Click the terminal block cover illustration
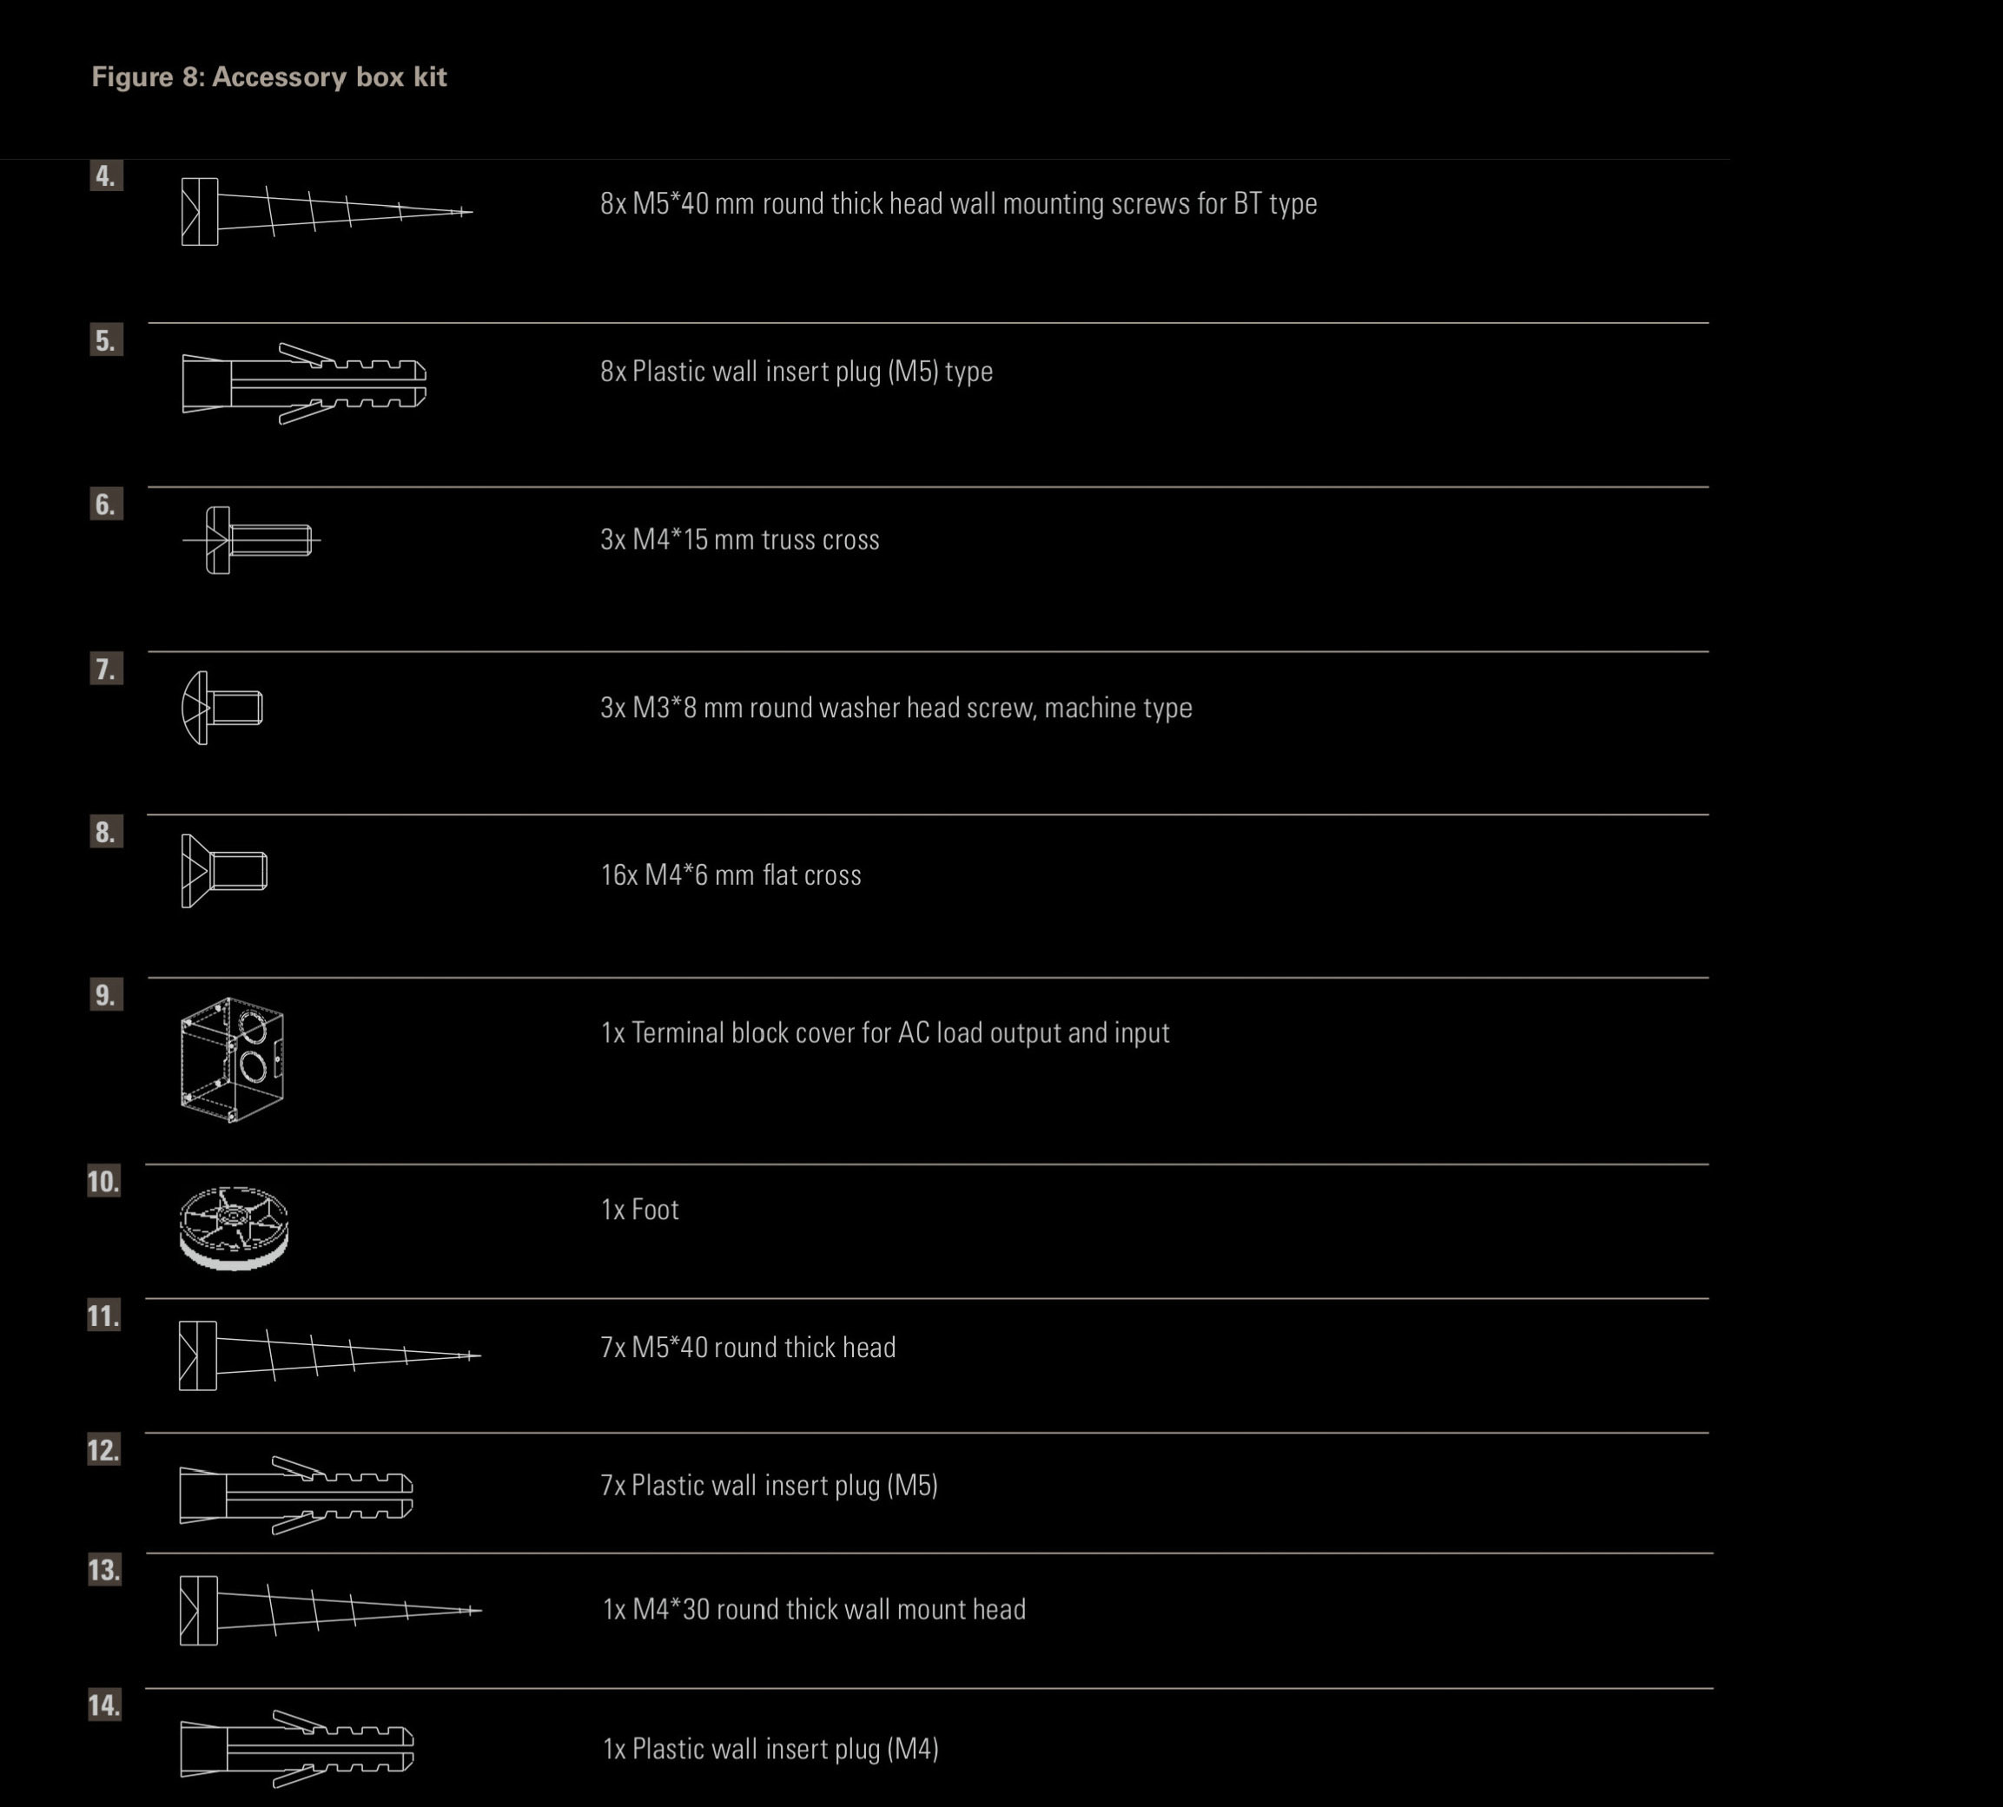The height and width of the screenshot is (1807, 2003). pos(233,1059)
